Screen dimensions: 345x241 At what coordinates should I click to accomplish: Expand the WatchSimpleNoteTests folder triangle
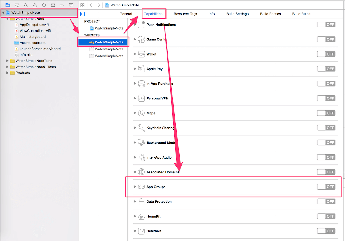click(8, 61)
